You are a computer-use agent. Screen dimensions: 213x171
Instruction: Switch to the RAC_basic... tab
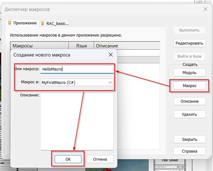[55, 23]
